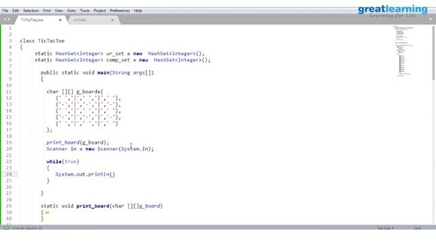Switch to the TicTacToe.java tab
The width and height of the screenshot is (436, 245).
tap(41, 20)
